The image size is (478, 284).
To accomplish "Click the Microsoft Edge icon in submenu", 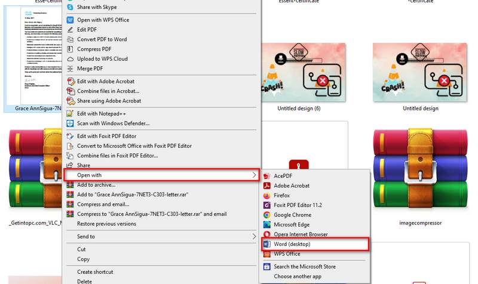I will click(x=266, y=225).
